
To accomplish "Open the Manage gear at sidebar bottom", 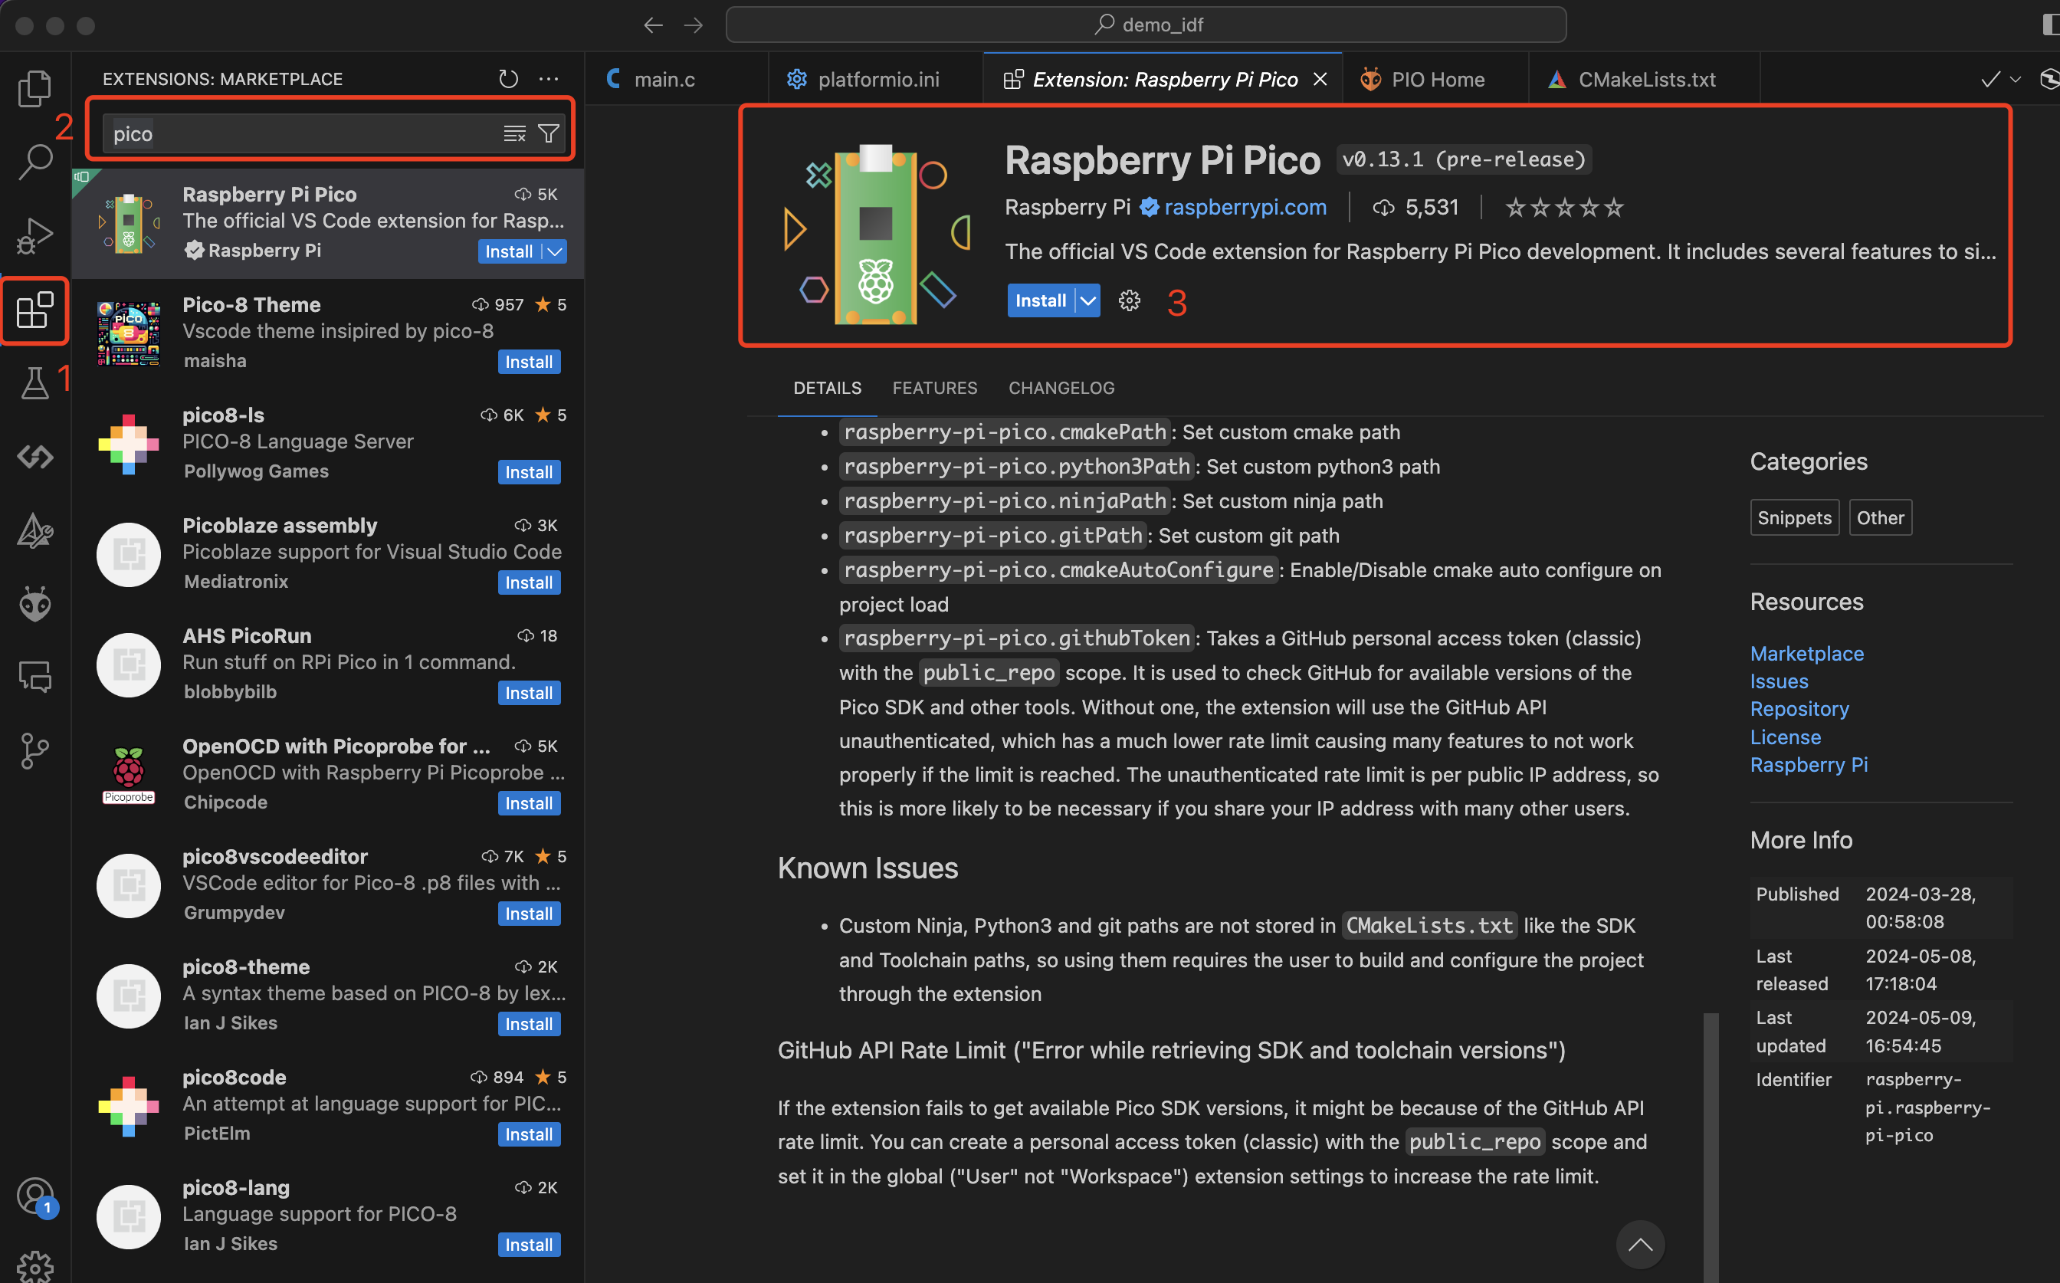I will pyautogui.click(x=34, y=1268).
